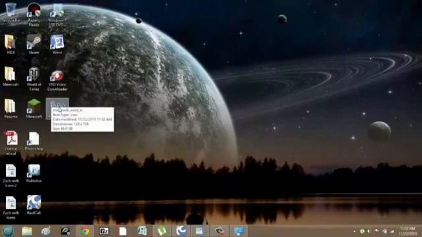This screenshot has width=422, height=237.
Task: Select the HEX folder icon
Action: 11,44
